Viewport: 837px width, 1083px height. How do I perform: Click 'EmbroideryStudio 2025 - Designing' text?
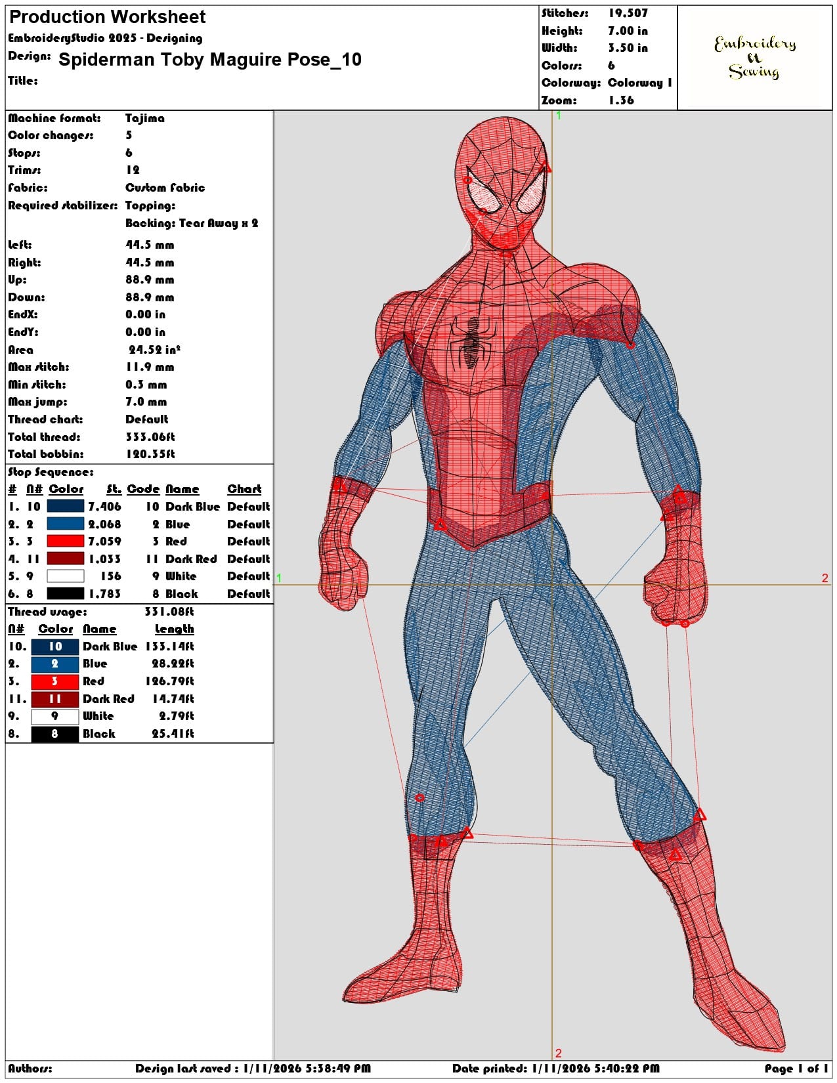105,38
